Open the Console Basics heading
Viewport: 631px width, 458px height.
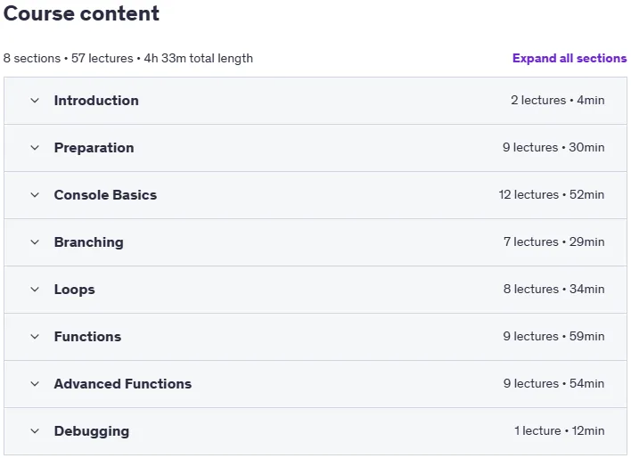(x=105, y=195)
